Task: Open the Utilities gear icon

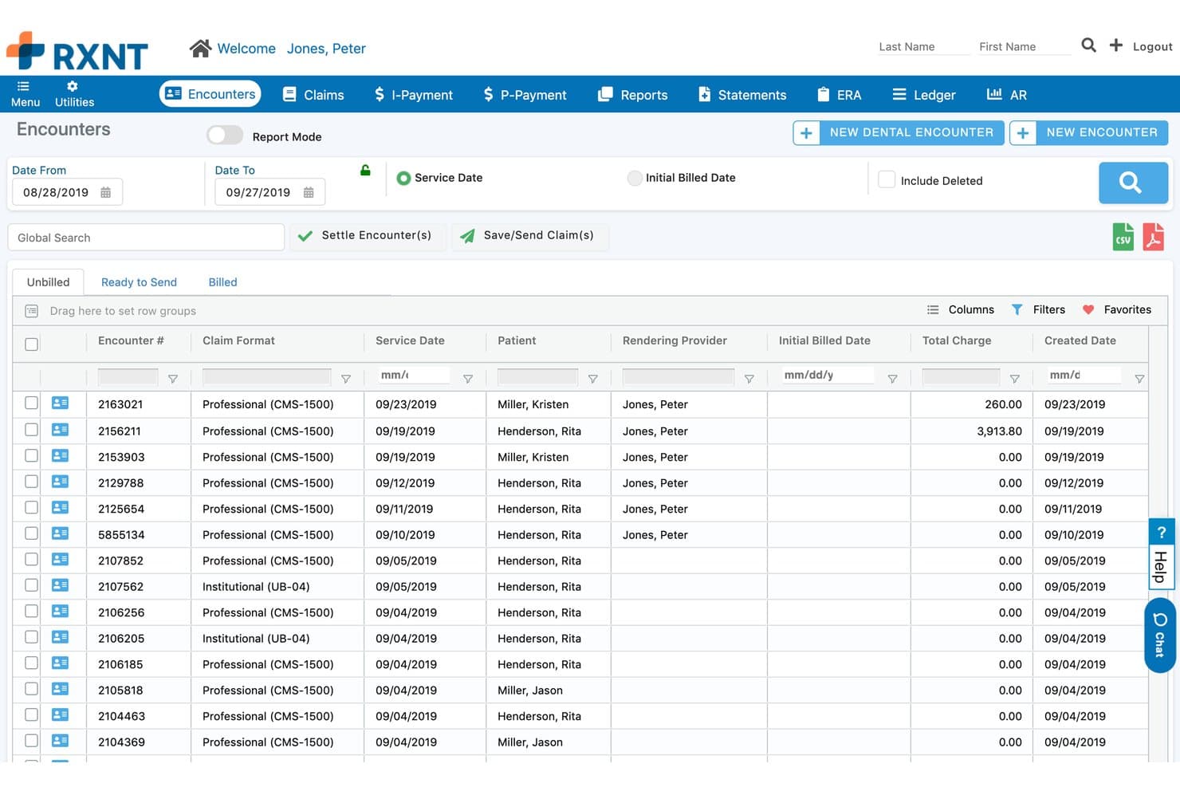Action: pyautogui.click(x=73, y=86)
